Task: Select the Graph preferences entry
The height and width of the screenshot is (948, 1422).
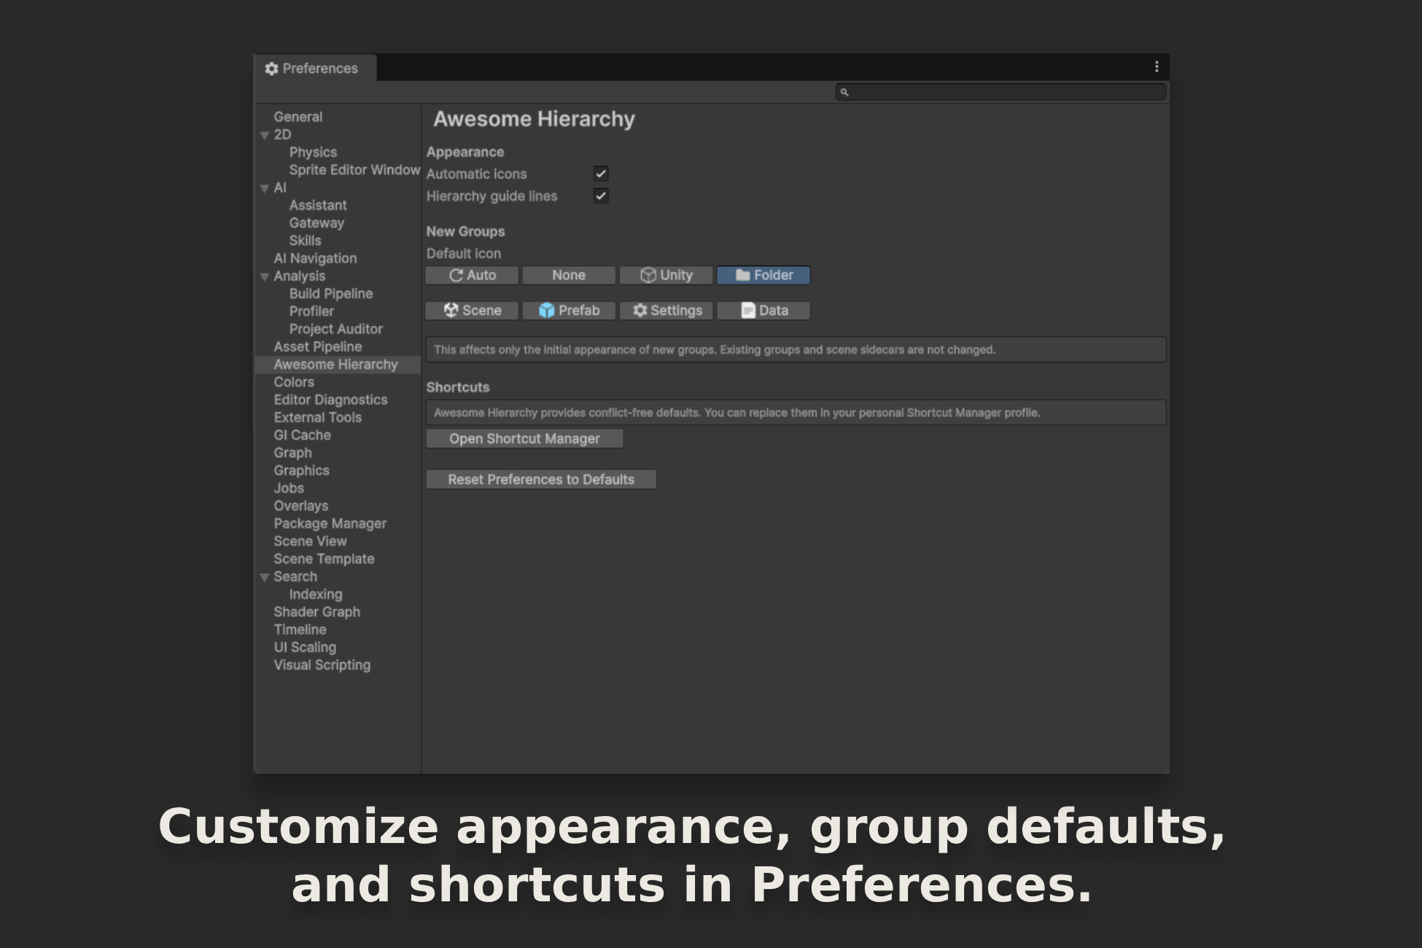Action: click(292, 453)
